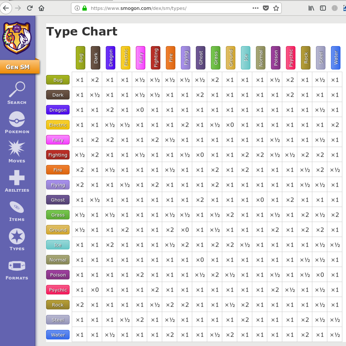Toggle the browser sidebar icon
This screenshot has width=346, height=346.
(323, 8)
